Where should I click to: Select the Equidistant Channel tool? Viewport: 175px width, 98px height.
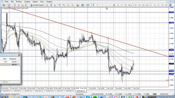(114, 5)
